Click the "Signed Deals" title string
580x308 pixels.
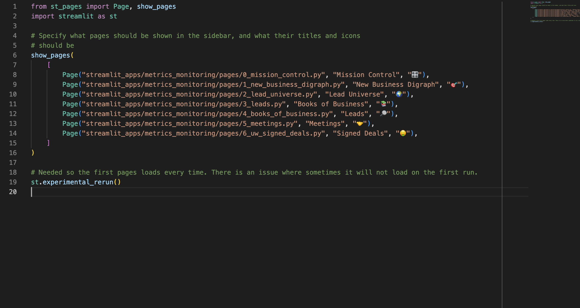click(x=360, y=133)
